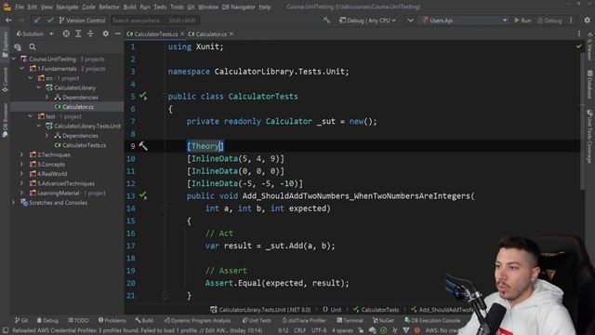The image size is (595, 335).
Task: Click the test run gutter icon on line 13
Action: 143,195
